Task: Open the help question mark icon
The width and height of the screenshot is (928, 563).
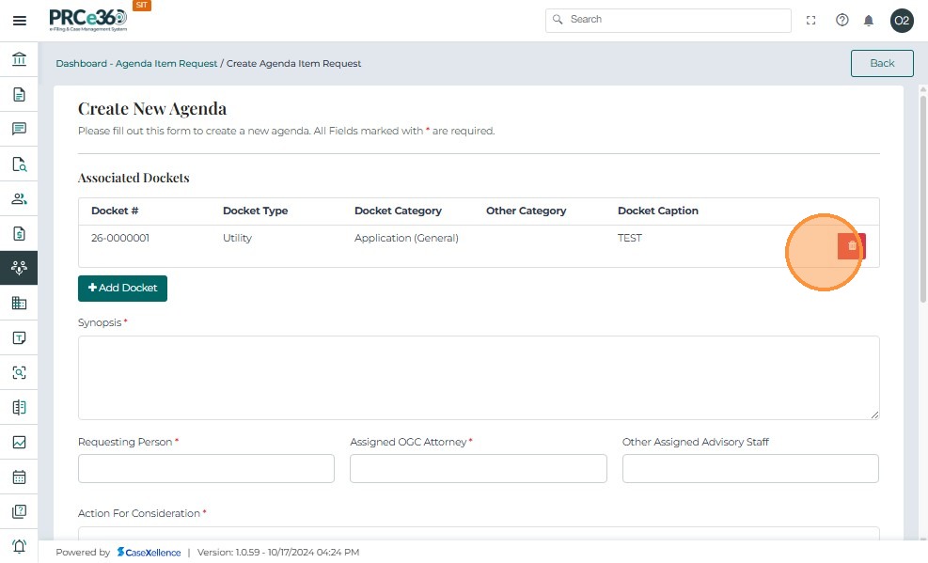Action: click(841, 20)
